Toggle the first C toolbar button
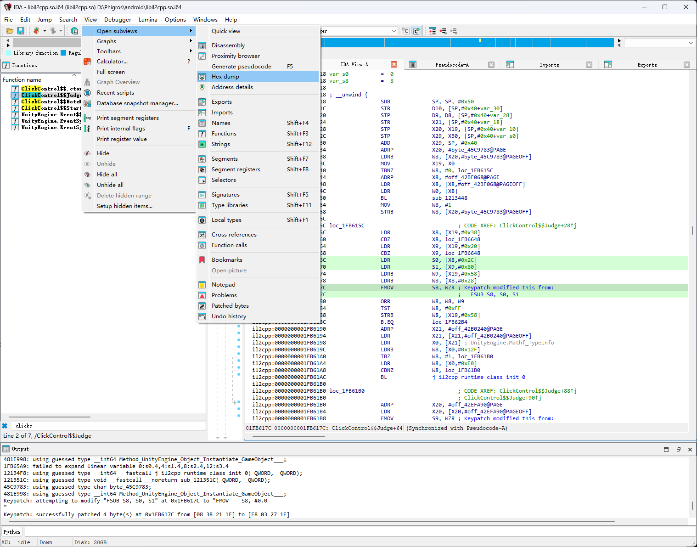 point(406,31)
